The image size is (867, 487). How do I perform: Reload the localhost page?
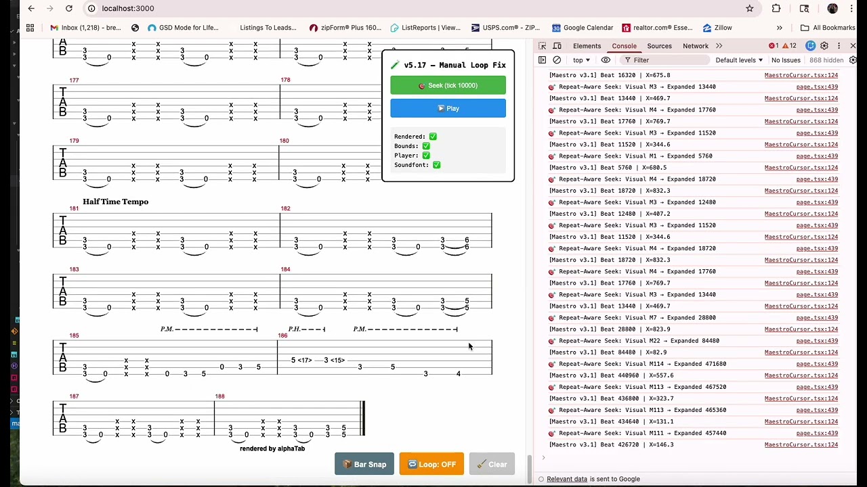click(69, 8)
